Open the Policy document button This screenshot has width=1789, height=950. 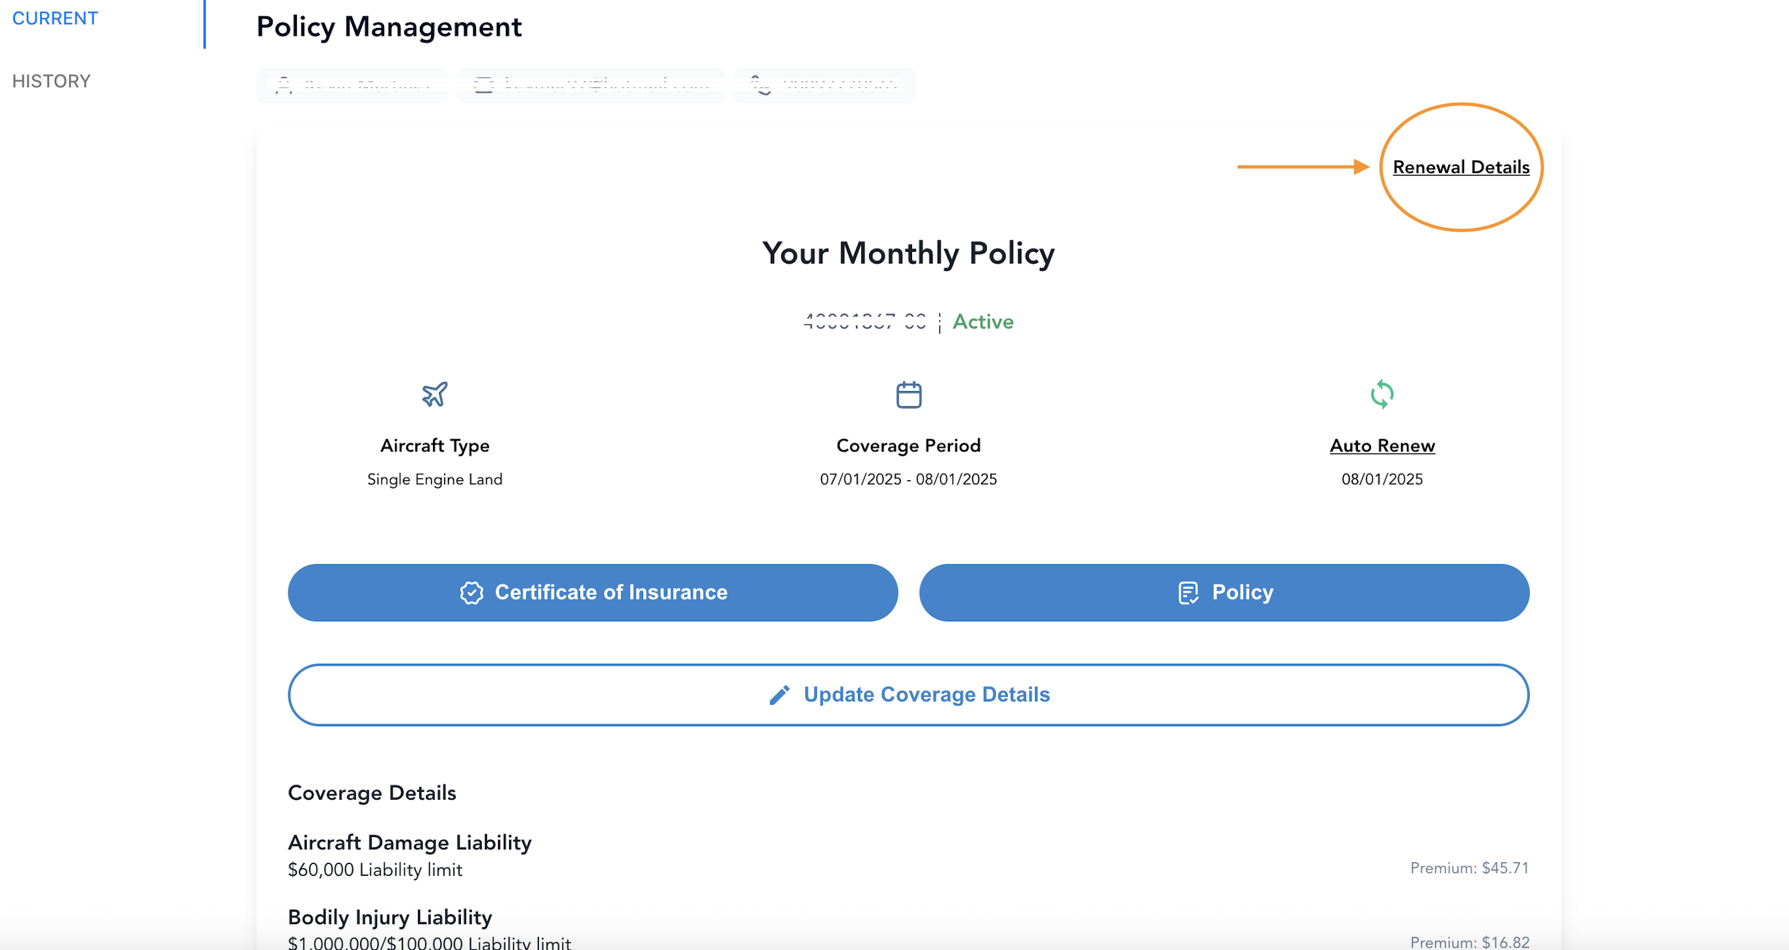tap(1224, 593)
